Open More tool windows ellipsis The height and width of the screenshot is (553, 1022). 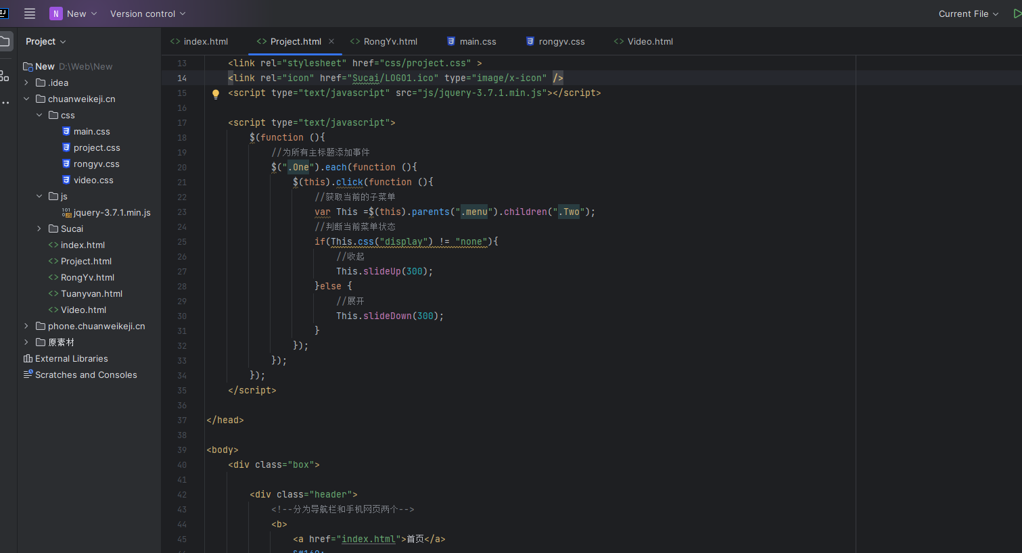[5, 103]
